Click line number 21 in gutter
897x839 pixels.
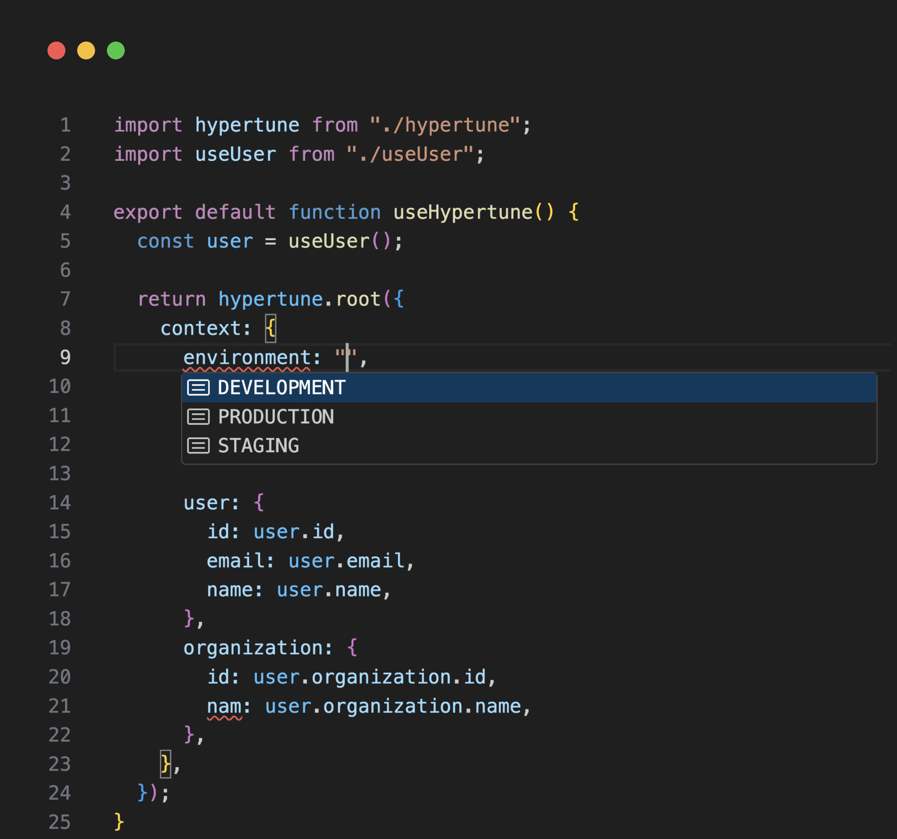pyautogui.click(x=60, y=706)
